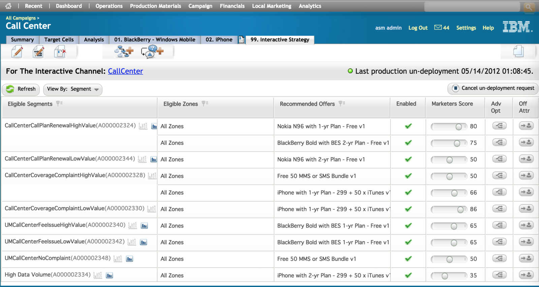The height and width of the screenshot is (287, 539).
Task: Open chart for UMCallCenterFeeIssueLowValue segment
Action: pyautogui.click(x=144, y=242)
